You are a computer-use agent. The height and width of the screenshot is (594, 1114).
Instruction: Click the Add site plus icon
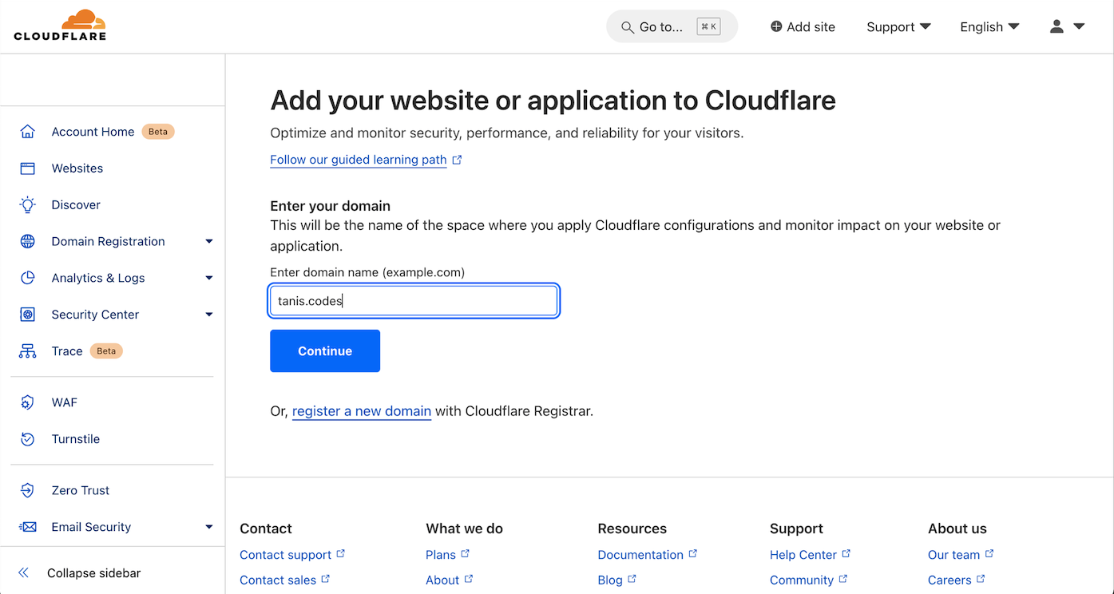click(x=774, y=26)
